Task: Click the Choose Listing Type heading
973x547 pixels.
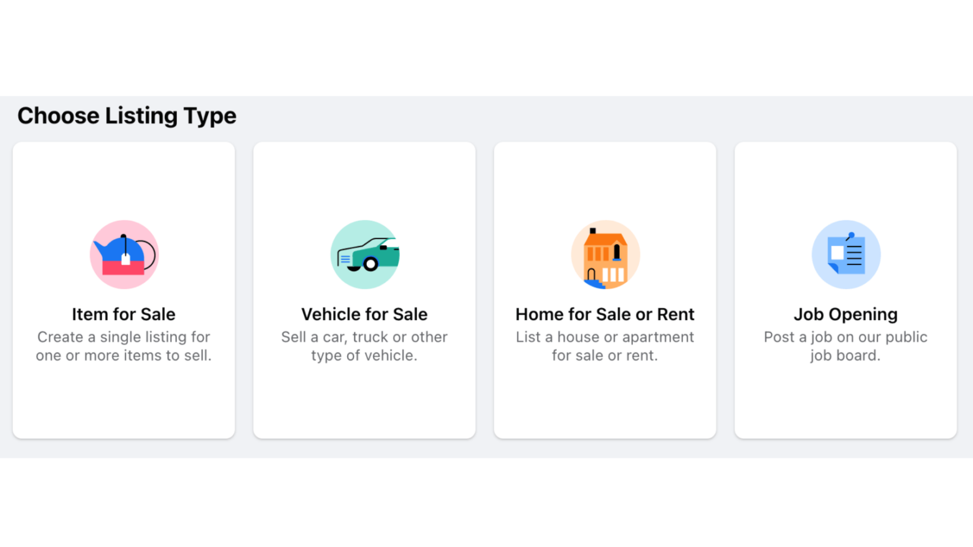Action: pos(127,116)
